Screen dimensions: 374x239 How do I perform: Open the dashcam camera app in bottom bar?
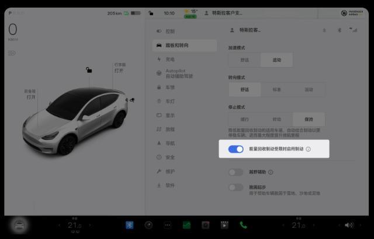[x=148, y=225]
